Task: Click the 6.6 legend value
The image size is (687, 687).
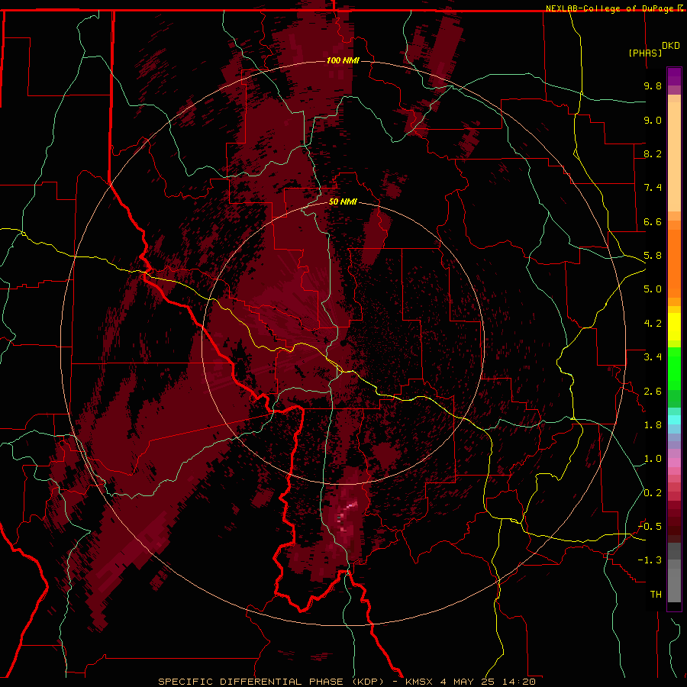Action: 653,221
